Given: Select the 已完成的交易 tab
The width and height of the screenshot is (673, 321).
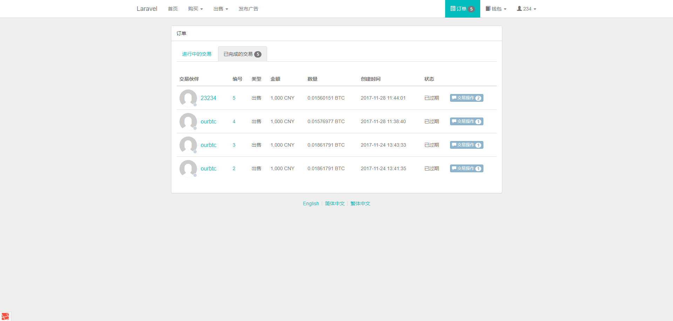Looking at the screenshot, I should click(242, 54).
